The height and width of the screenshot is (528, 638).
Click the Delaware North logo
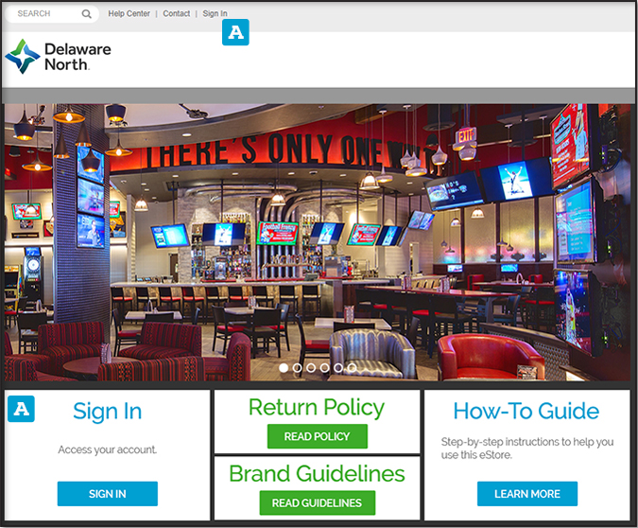tap(59, 57)
